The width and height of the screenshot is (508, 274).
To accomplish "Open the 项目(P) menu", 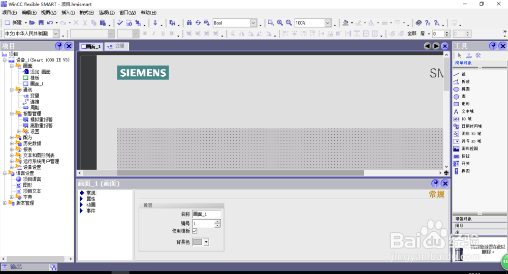I will click(x=9, y=13).
